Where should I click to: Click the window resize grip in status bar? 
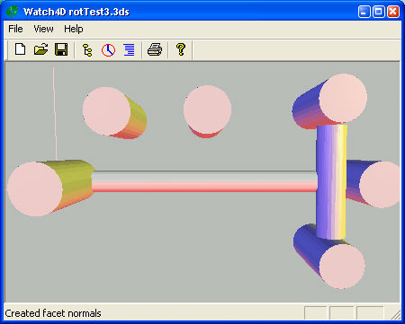coord(396,314)
